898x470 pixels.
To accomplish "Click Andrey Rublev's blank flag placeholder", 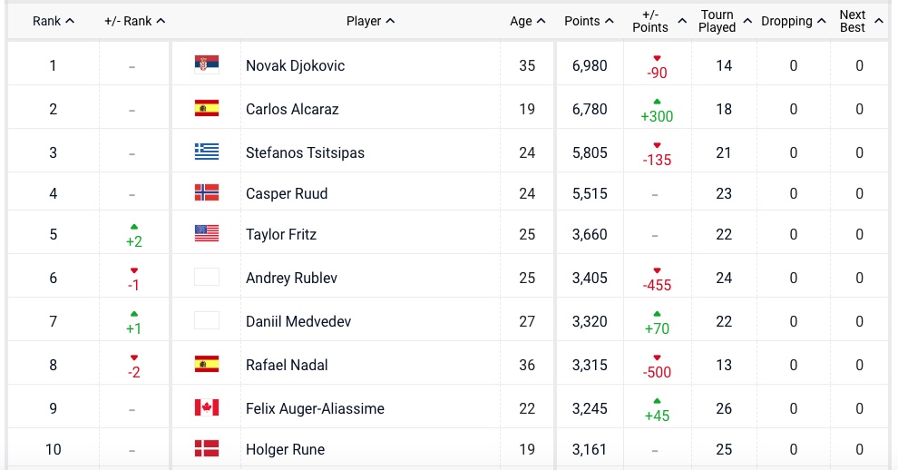I will (x=207, y=277).
